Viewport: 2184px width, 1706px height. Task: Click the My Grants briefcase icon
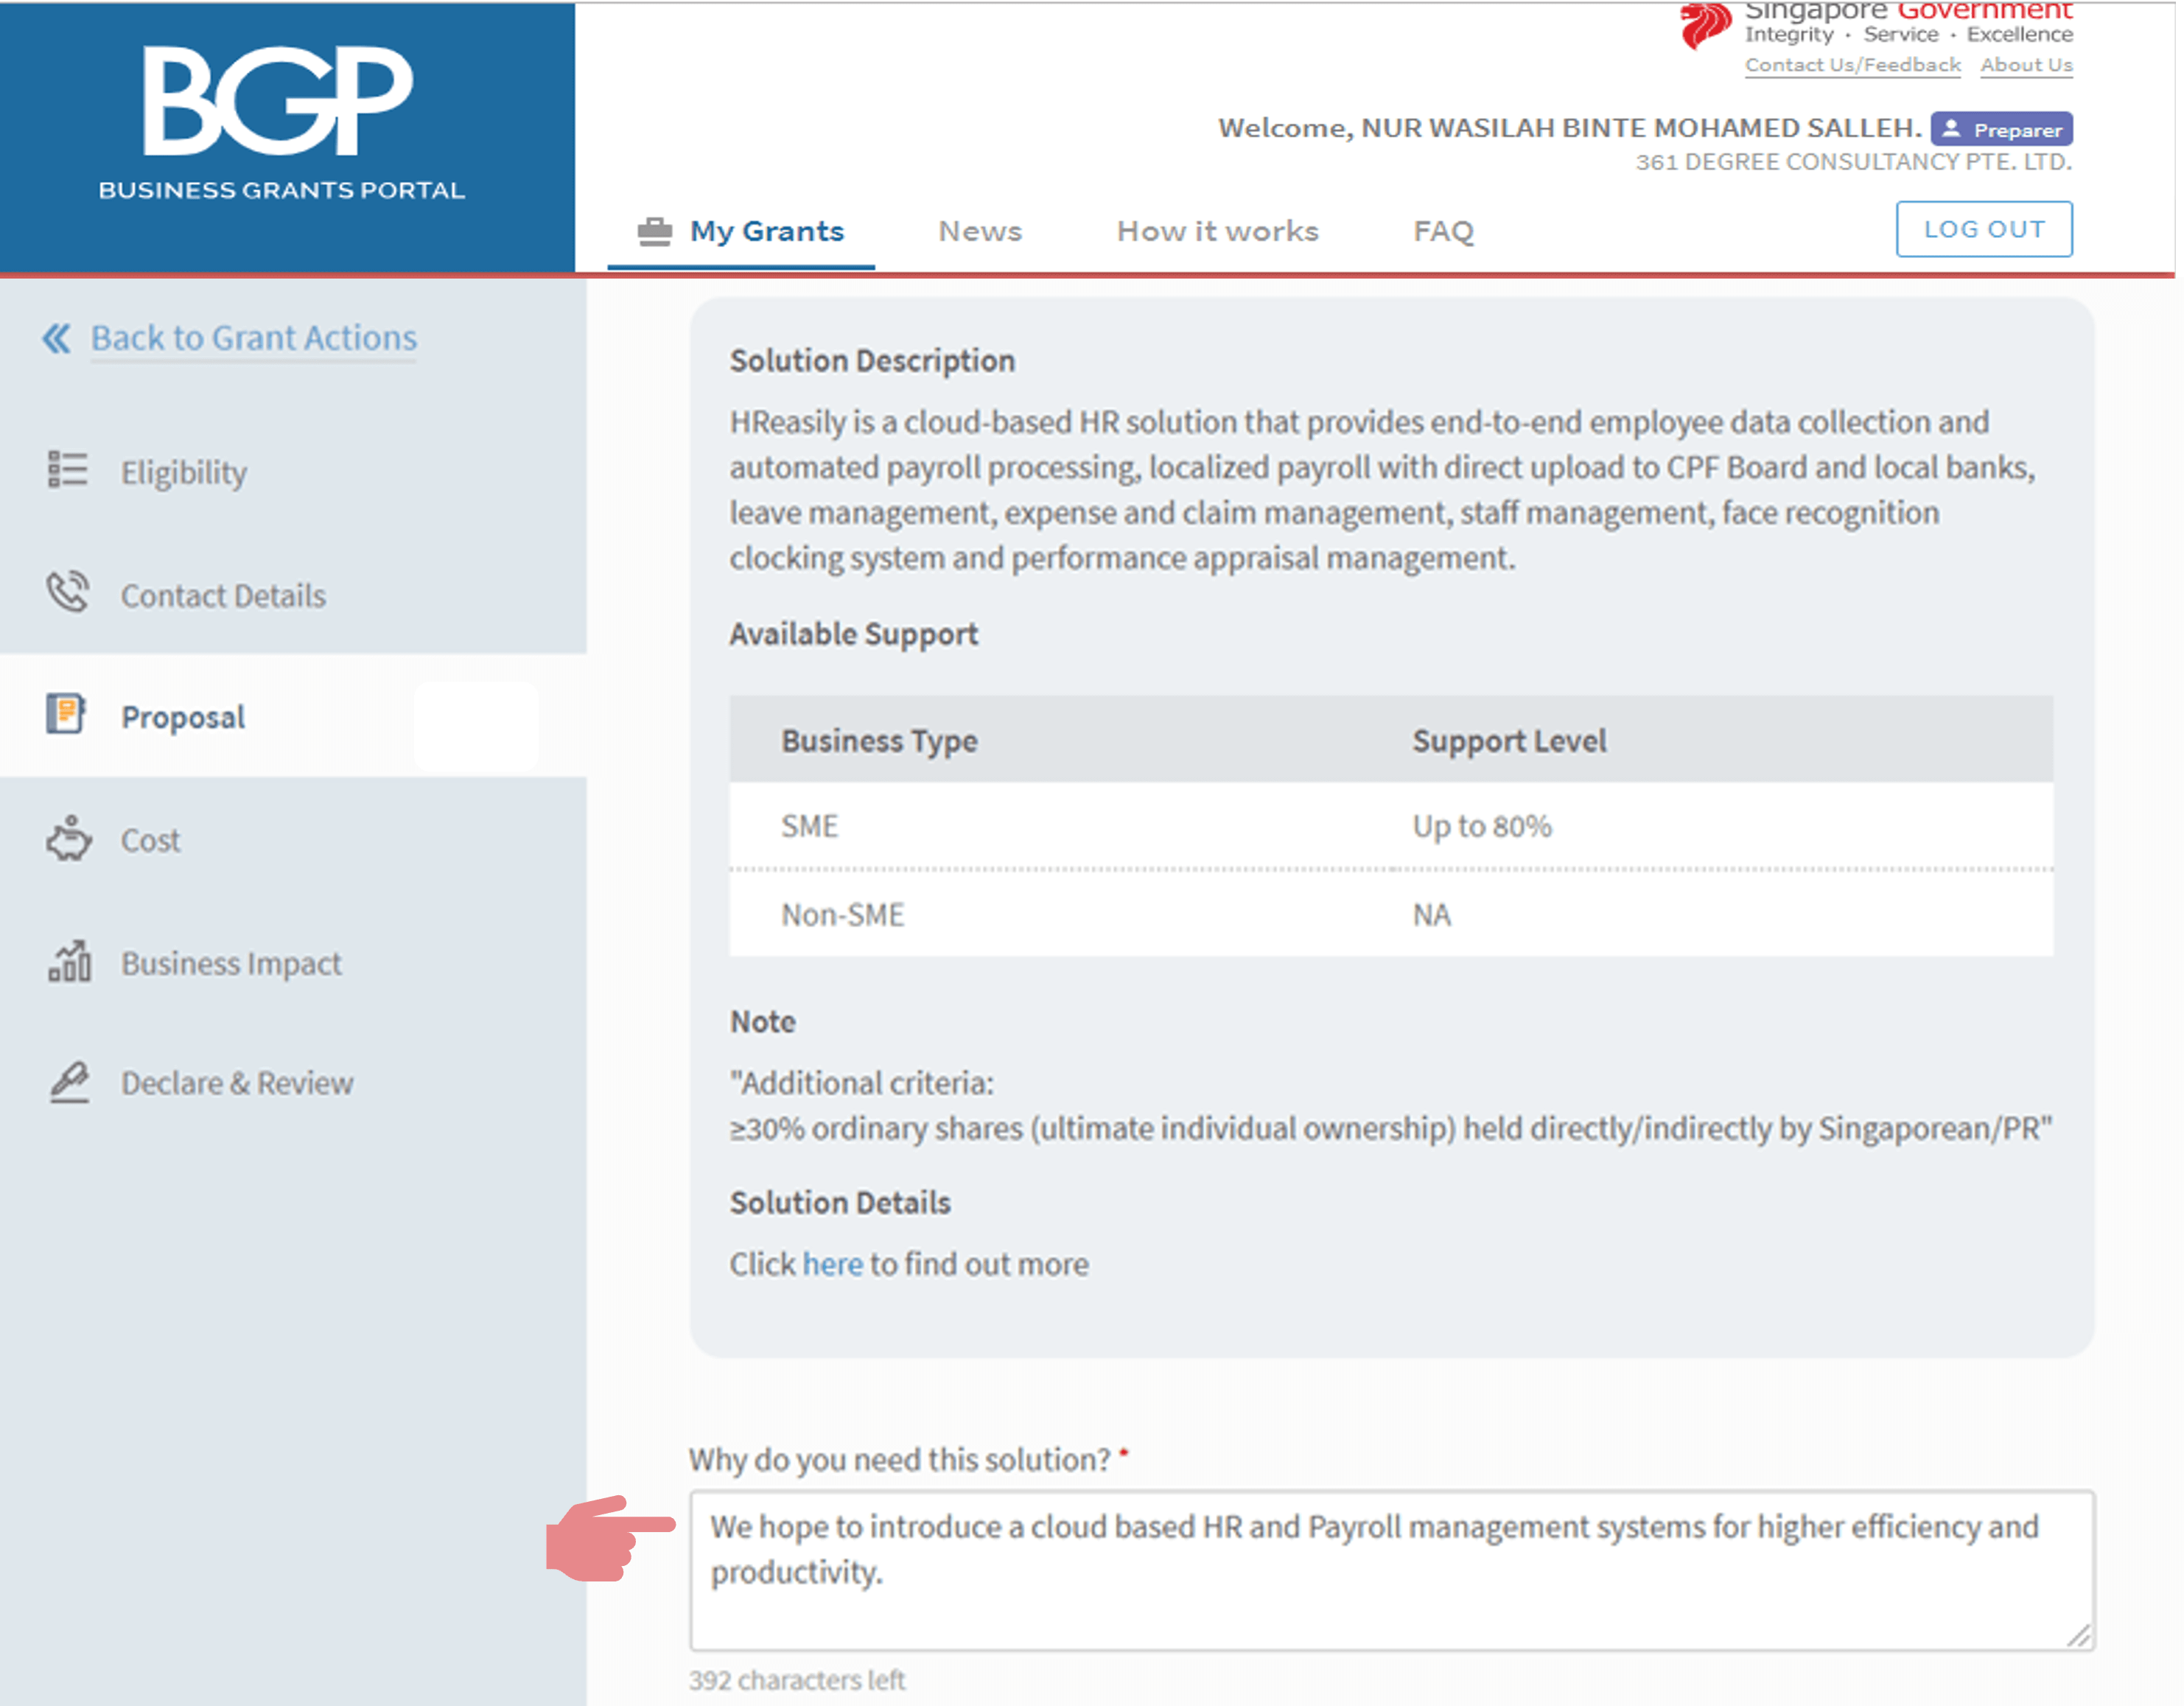point(655,231)
